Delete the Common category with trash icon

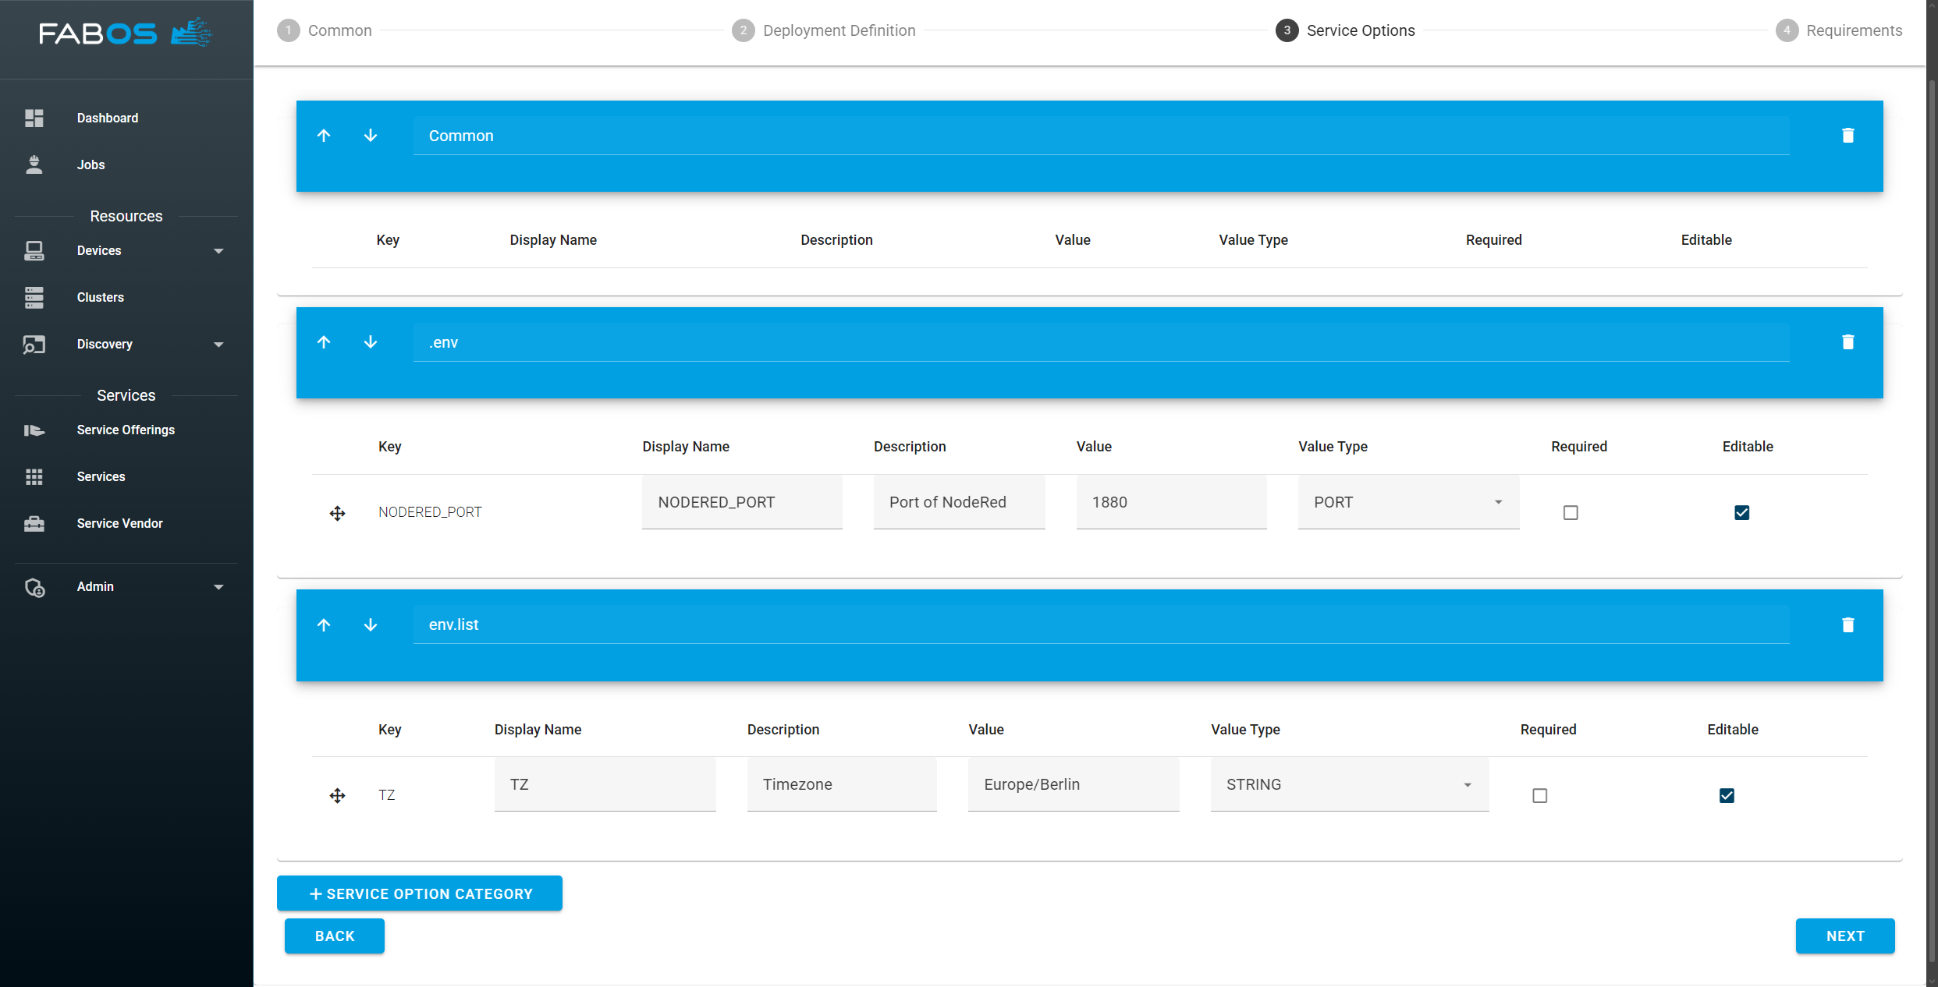(1847, 136)
